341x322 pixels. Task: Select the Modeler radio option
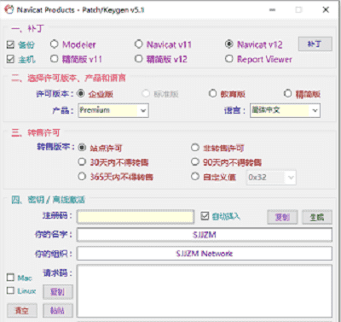point(54,44)
